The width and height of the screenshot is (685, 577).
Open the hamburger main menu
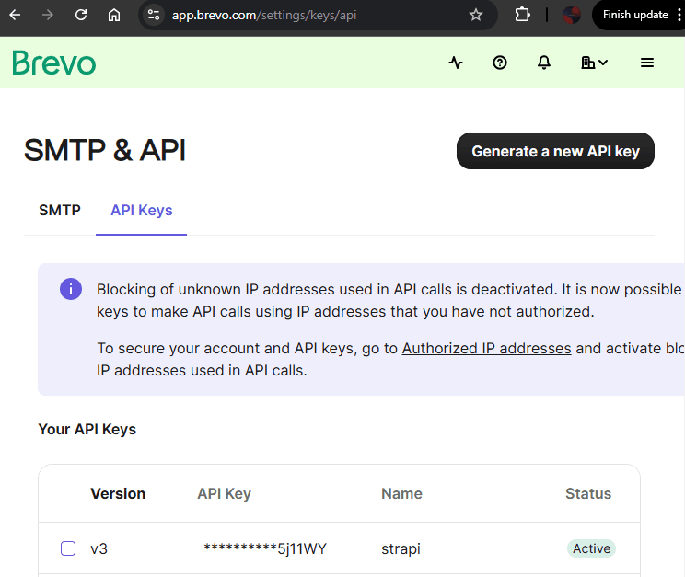[x=647, y=63]
